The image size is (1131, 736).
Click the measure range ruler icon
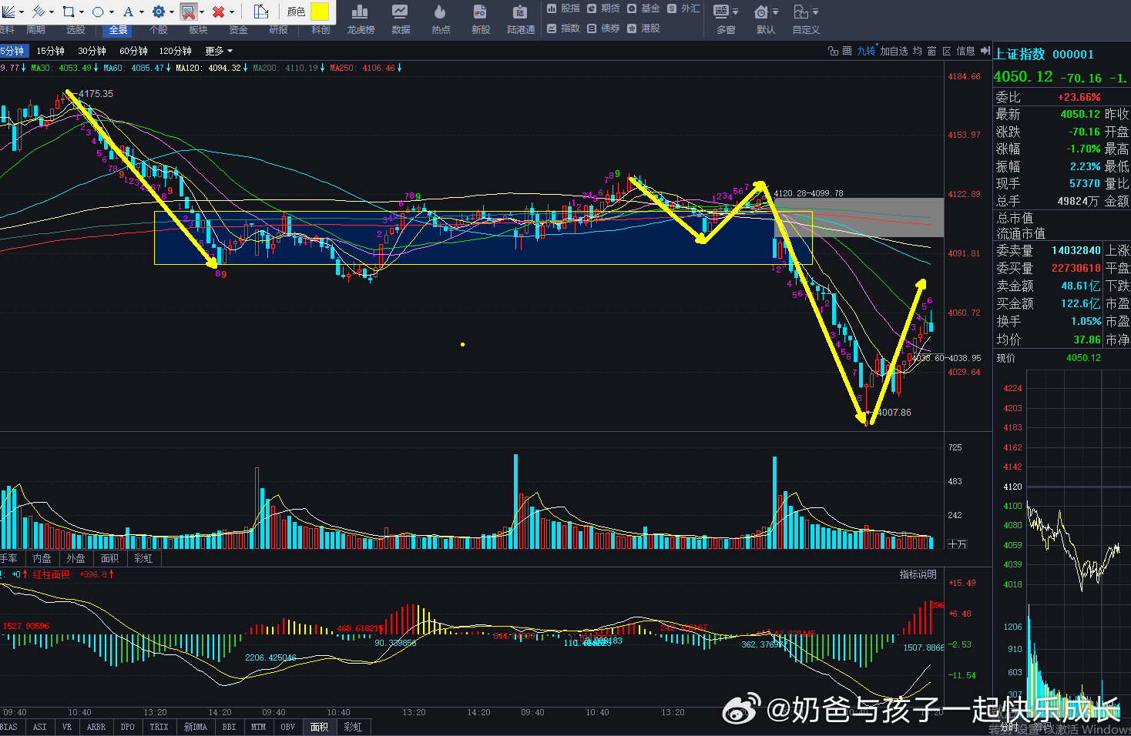pyautogui.click(x=261, y=12)
